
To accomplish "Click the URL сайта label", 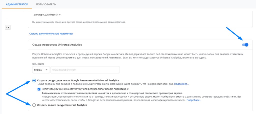I will (38, 64).
